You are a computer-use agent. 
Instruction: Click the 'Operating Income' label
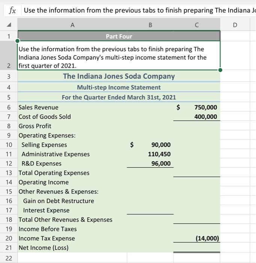44,182
